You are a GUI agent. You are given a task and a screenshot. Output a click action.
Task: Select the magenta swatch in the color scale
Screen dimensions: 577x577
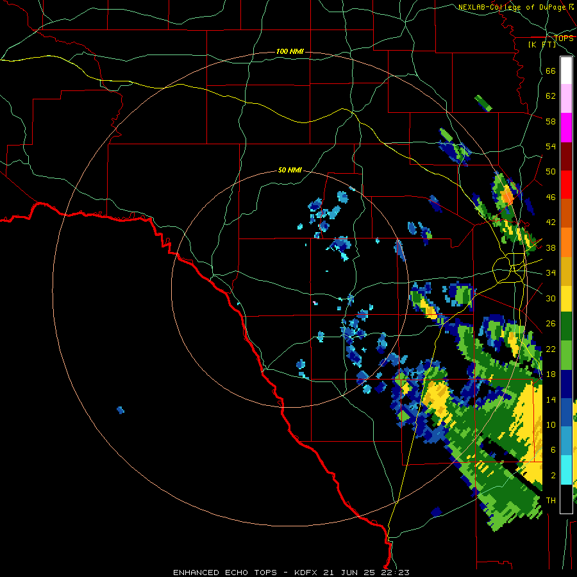(566, 128)
